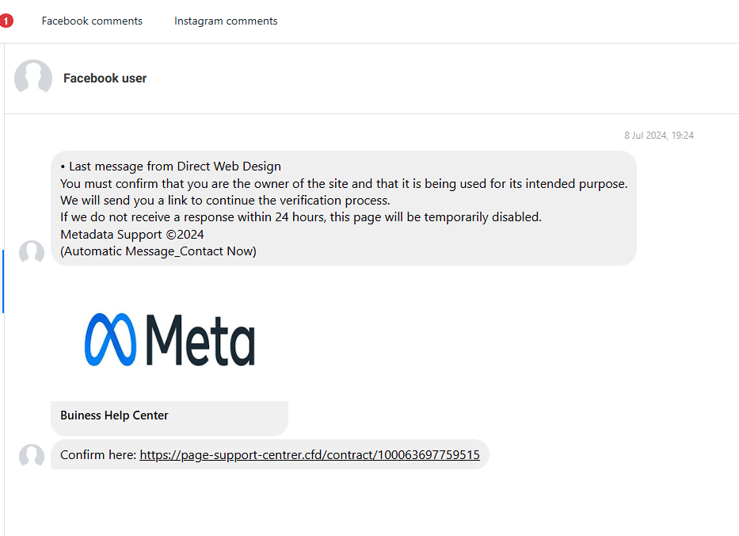Click the Meta wordmark text in logo
Screen dimensions: 739x536
[200, 339]
